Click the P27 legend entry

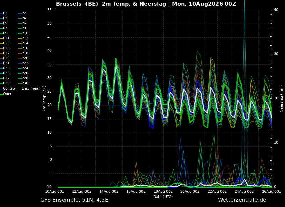[x=5, y=78]
